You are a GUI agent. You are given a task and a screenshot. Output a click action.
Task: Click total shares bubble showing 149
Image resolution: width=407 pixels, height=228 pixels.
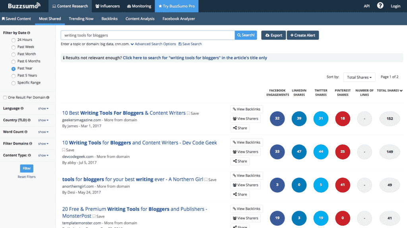coord(390,151)
